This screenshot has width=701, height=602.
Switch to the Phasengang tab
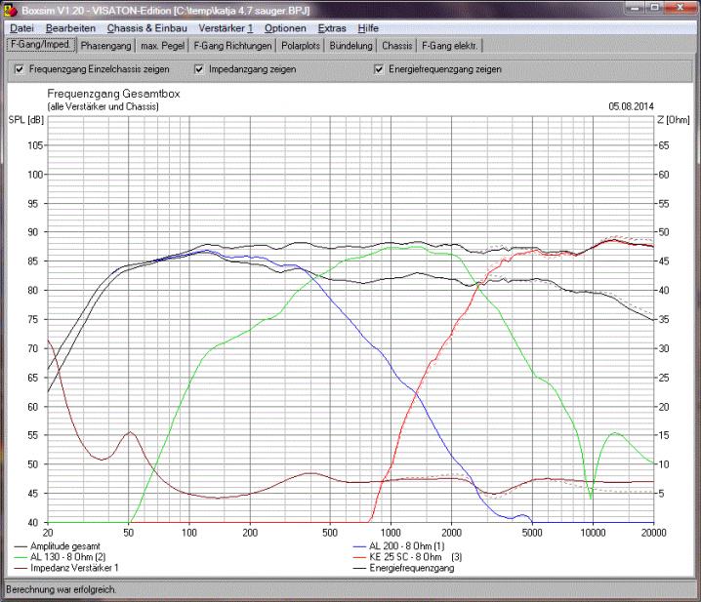[105, 46]
